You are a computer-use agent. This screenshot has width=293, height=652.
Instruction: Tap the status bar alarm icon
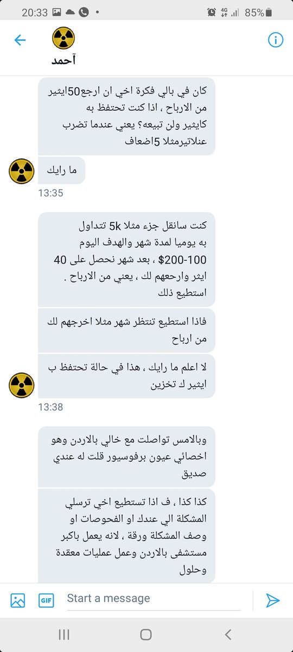212,12
